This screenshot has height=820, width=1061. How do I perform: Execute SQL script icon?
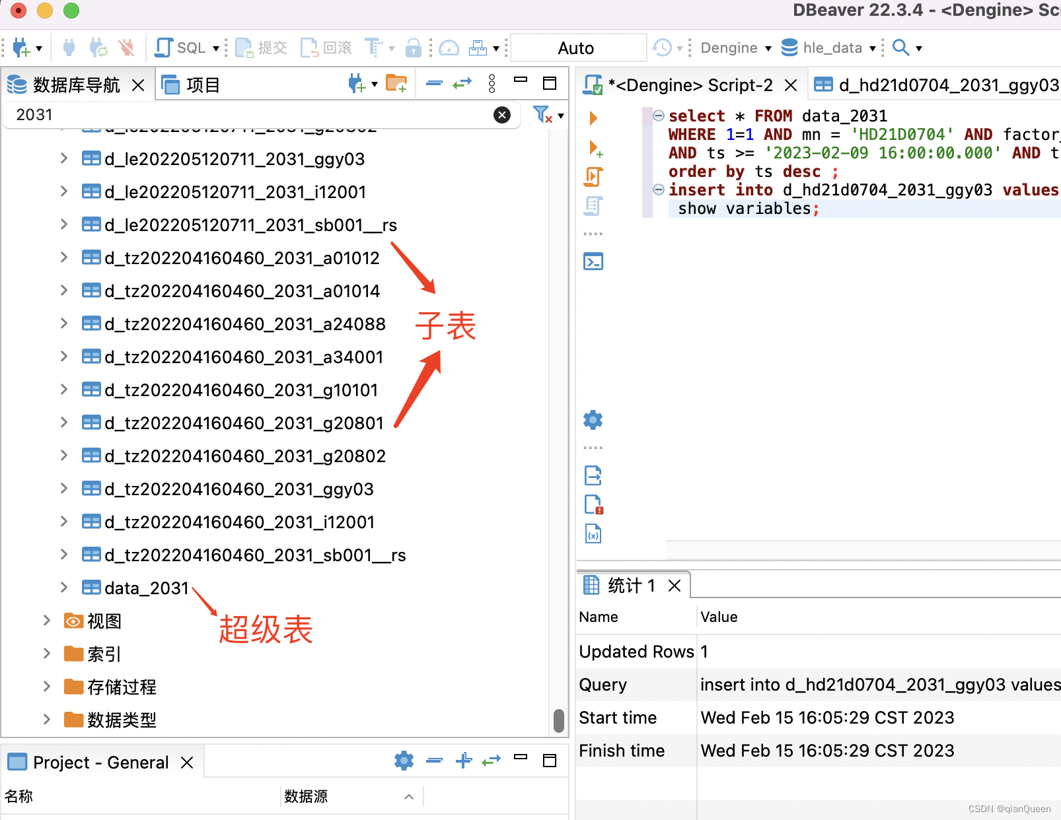[x=593, y=176]
